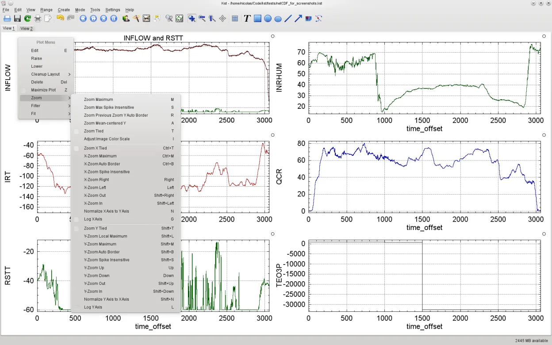Select the XY zoom mode magnifier icon
This screenshot has width=552, height=345.
192,19
